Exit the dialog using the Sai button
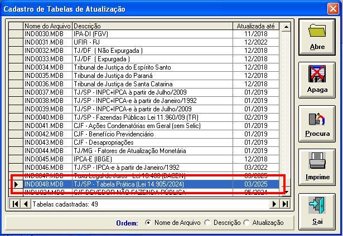 click(317, 210)
